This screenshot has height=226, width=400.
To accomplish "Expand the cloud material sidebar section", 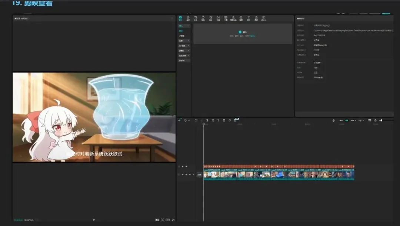I will [184, 51].
